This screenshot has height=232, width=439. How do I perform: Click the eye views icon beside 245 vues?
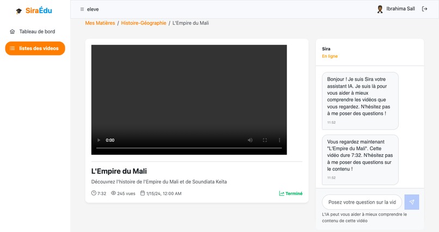click(x=113, y=193)
